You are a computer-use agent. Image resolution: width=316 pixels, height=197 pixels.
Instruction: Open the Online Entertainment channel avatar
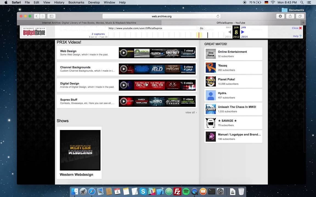tap(211, 54)
